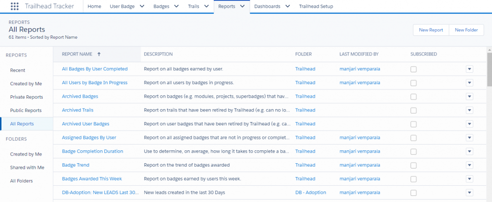Screen dimensions: 492x202
Task: Select Shared with Me folders
Action: [x=27, y=168]
